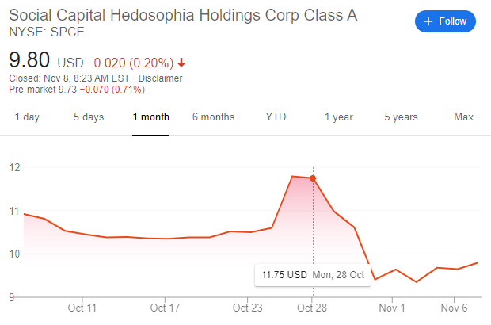Click the plus icon on Follow
The image size is (491, 325).
428,21
